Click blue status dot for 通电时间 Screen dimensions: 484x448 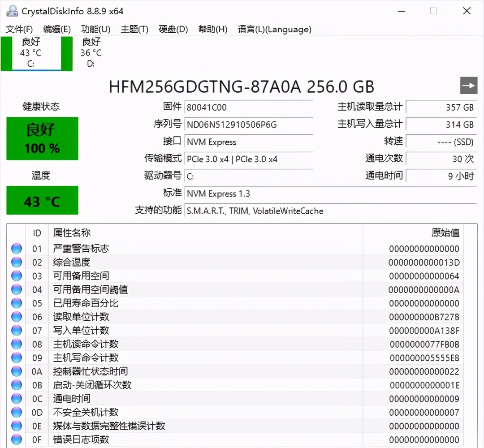pyautogui.click(x=16, y=399)
